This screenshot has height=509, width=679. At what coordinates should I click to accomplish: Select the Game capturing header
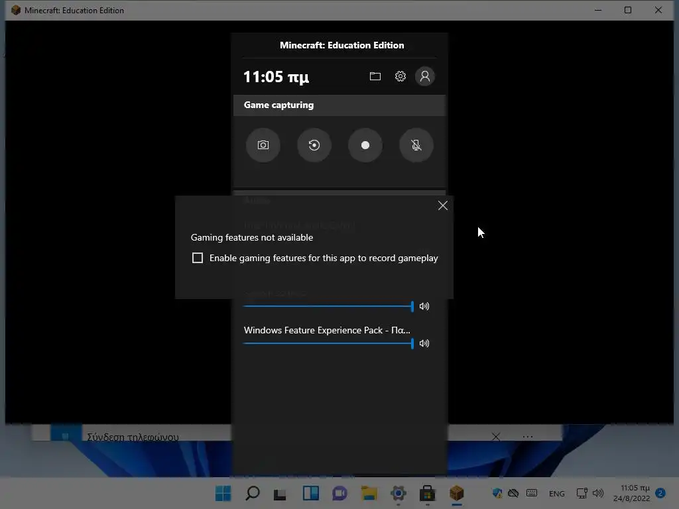pyautogui.click(x=339, y=105)
